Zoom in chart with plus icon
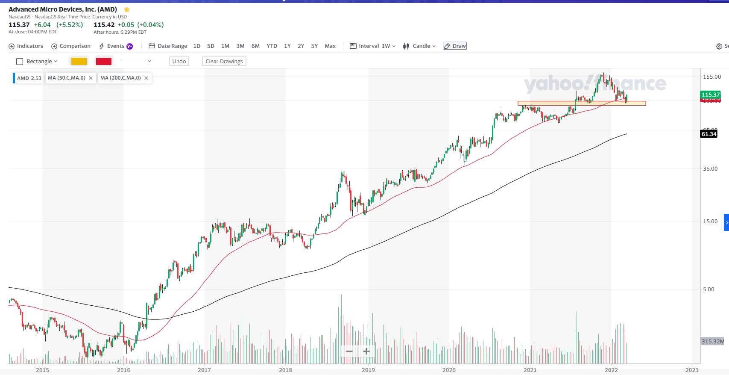This screenshot has width=729, height=375. pos(366,351)
